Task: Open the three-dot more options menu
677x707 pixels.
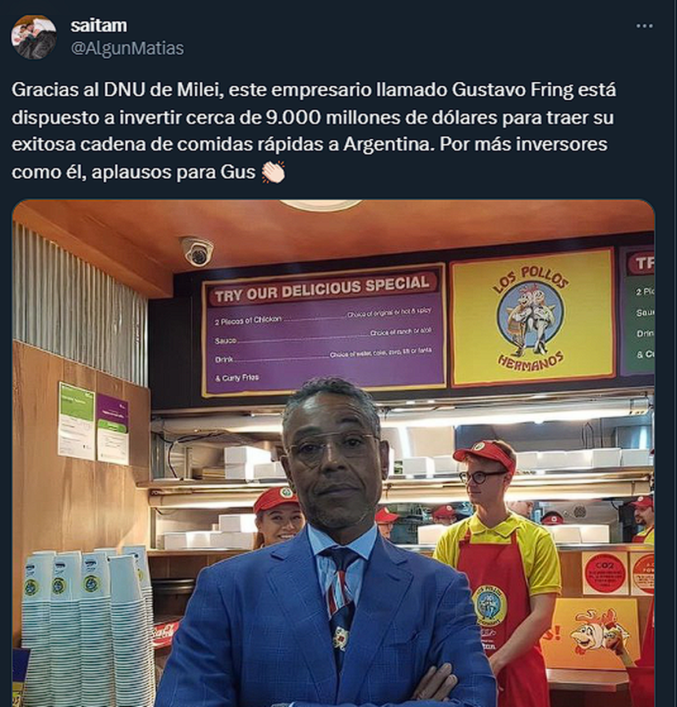Action: click(644, 26)
